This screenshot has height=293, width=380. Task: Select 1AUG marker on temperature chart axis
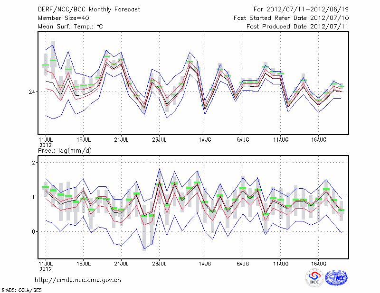pos(205,139)
